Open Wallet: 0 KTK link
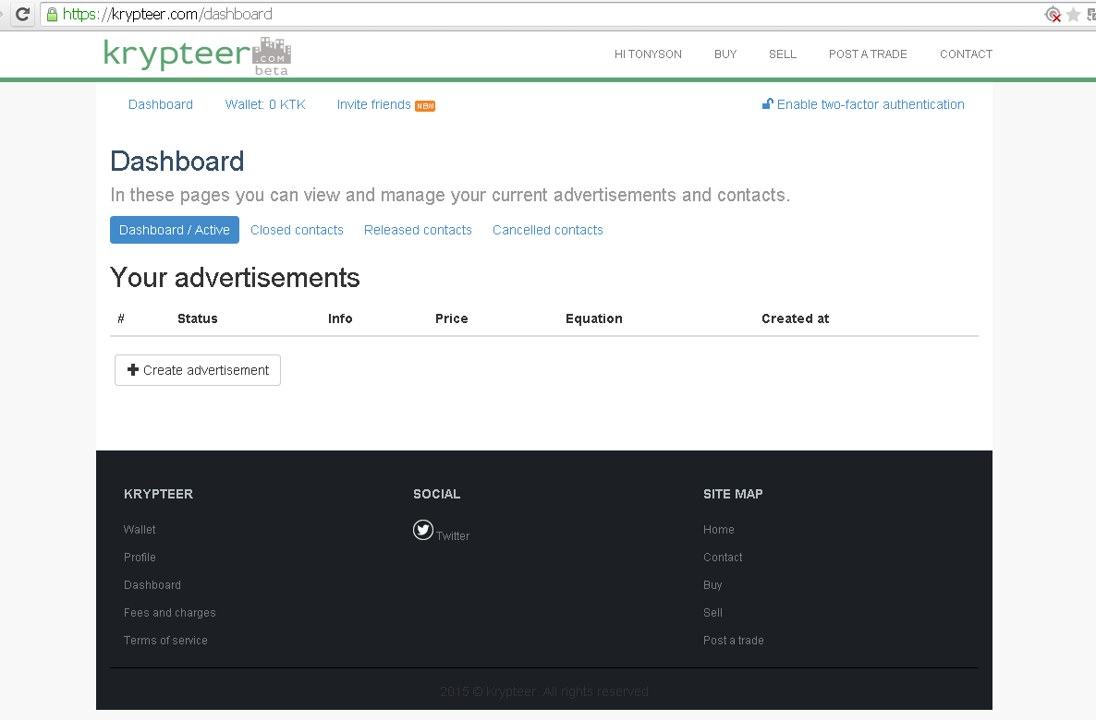The height and width of the screenshot is (720, 1096). (x=265, y=104)
